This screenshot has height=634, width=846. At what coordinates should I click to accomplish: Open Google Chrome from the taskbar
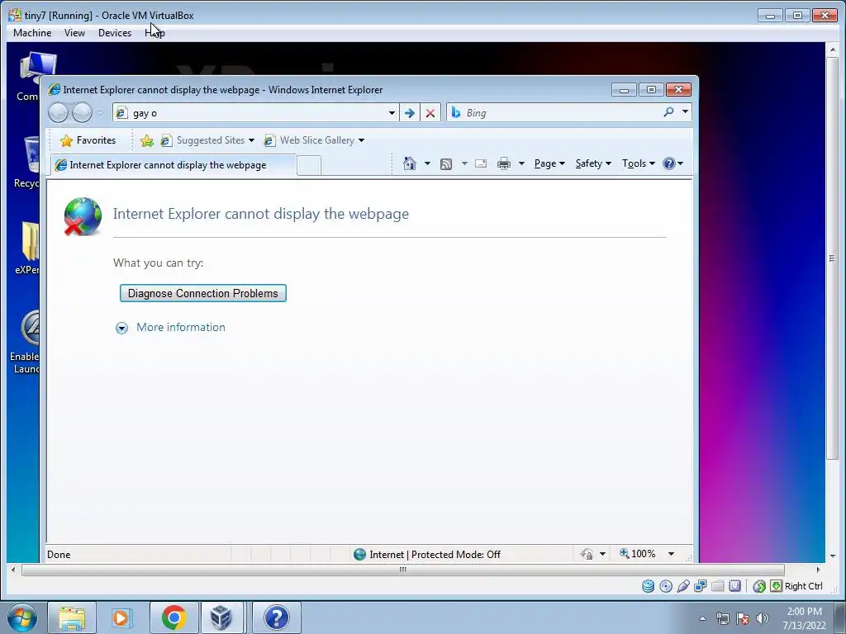coord(173,617)
